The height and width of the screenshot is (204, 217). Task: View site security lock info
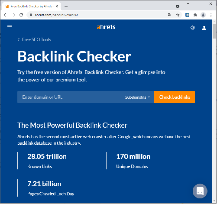point(31,15)
